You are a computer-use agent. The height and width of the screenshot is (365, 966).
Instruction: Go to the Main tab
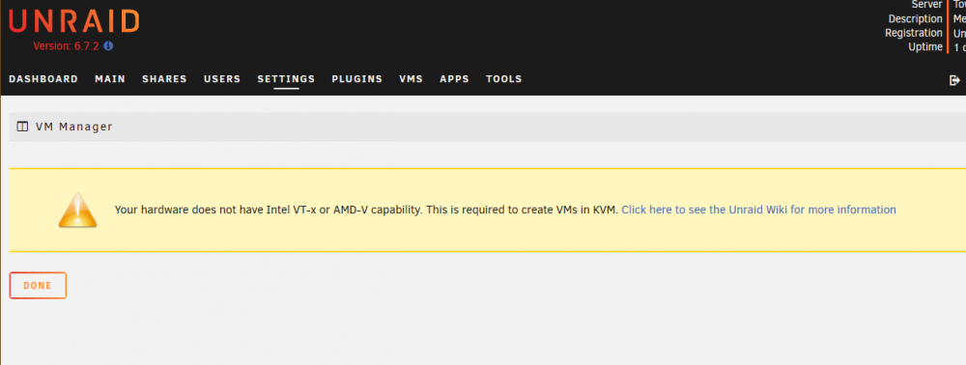pyautogui.click(x=110, y=79)
